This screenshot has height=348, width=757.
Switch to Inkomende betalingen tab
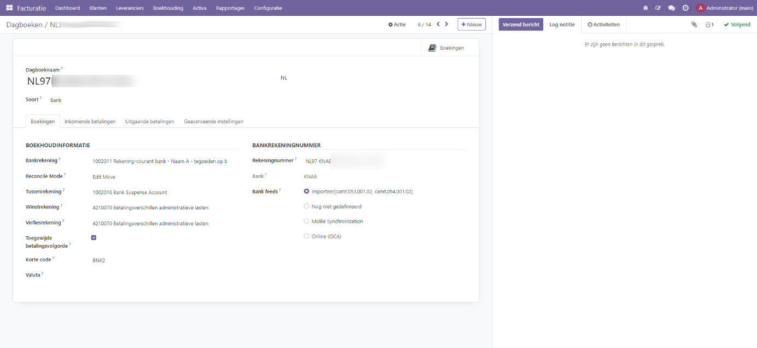click(90, 122)
